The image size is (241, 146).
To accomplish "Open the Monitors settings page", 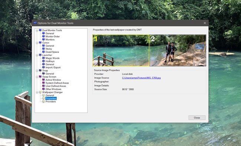I will 50,40.
